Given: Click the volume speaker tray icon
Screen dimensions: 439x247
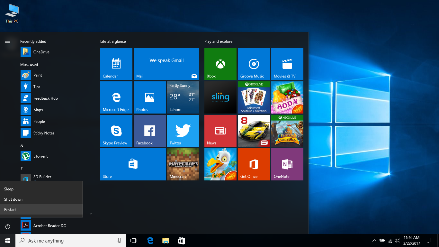Looking at the screenshot, I should (x=398, y=241).
